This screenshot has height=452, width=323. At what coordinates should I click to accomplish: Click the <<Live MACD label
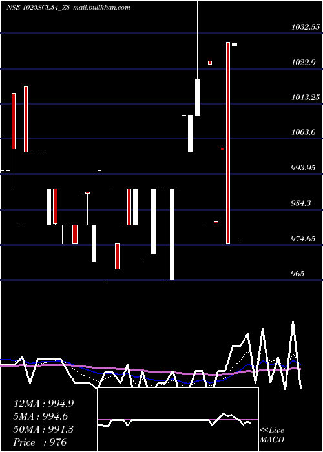(272, 435)
